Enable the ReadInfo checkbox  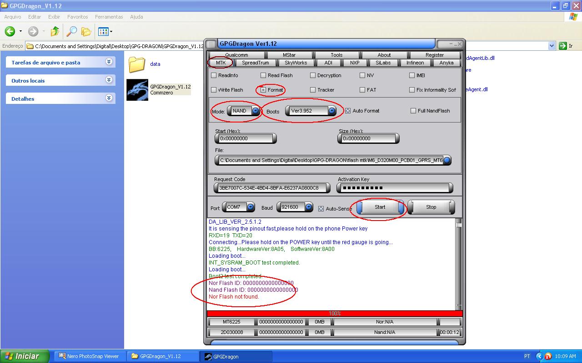(214, 75)
